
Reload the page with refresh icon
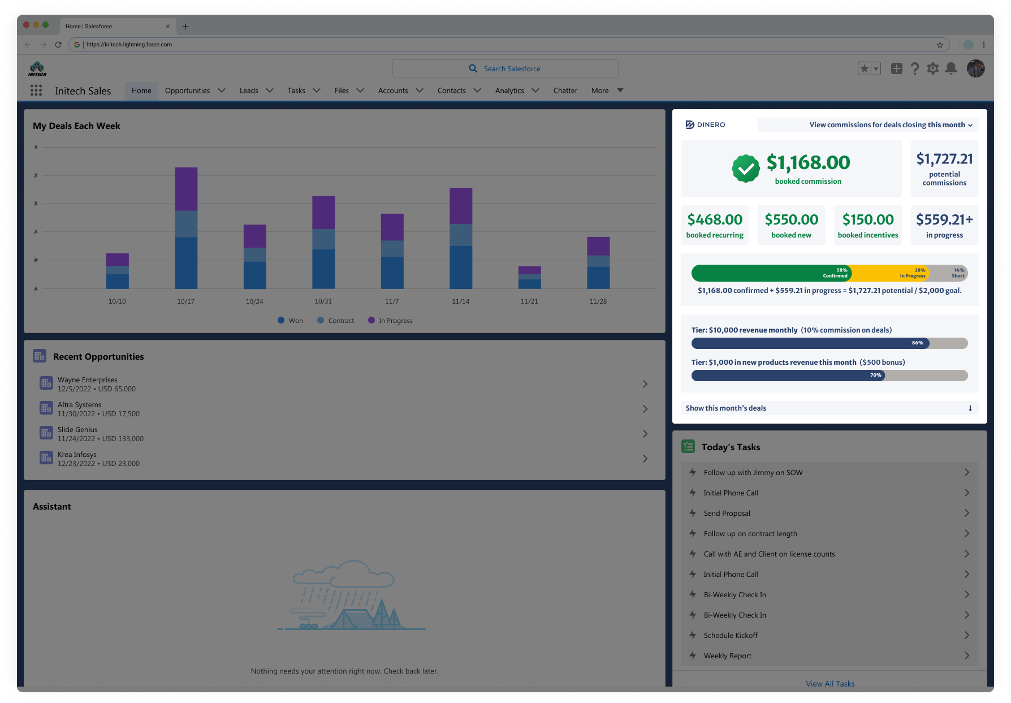58,45
